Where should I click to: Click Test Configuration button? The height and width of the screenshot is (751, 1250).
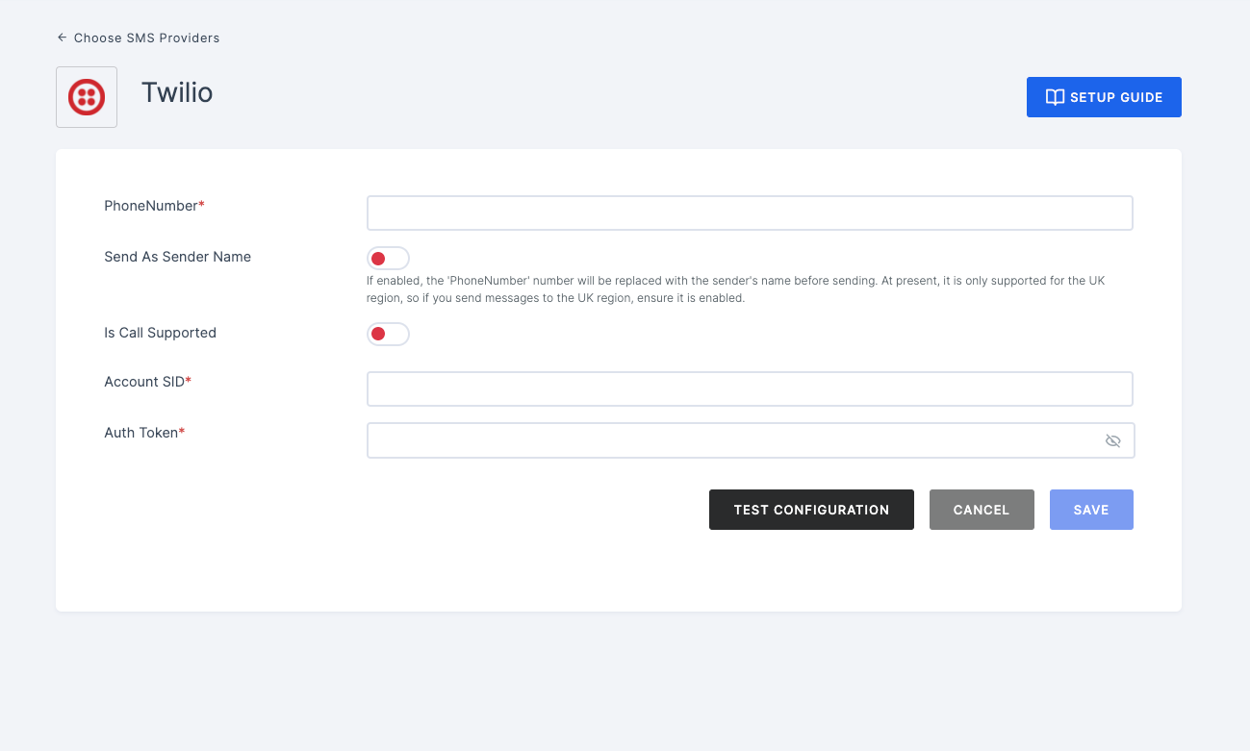811,510
